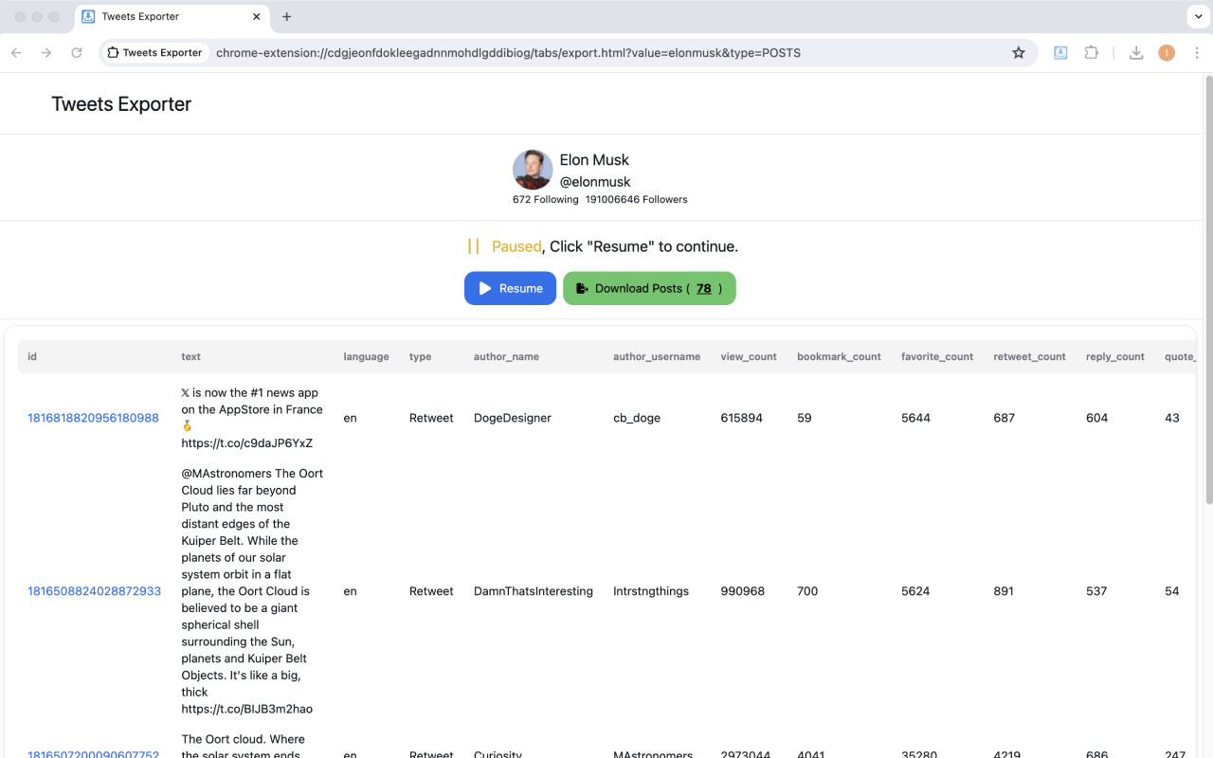1213x758 pixels.
Task: Click the 'reply_count' column header
Action: pyautogui.click(x=1115, y=357)
